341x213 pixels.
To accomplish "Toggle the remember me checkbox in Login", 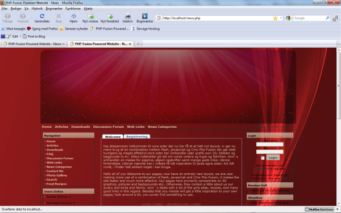I will pos(263,158).
